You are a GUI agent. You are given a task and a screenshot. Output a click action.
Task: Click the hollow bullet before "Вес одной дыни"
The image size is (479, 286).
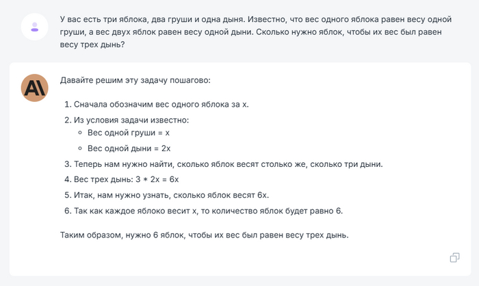80,148
